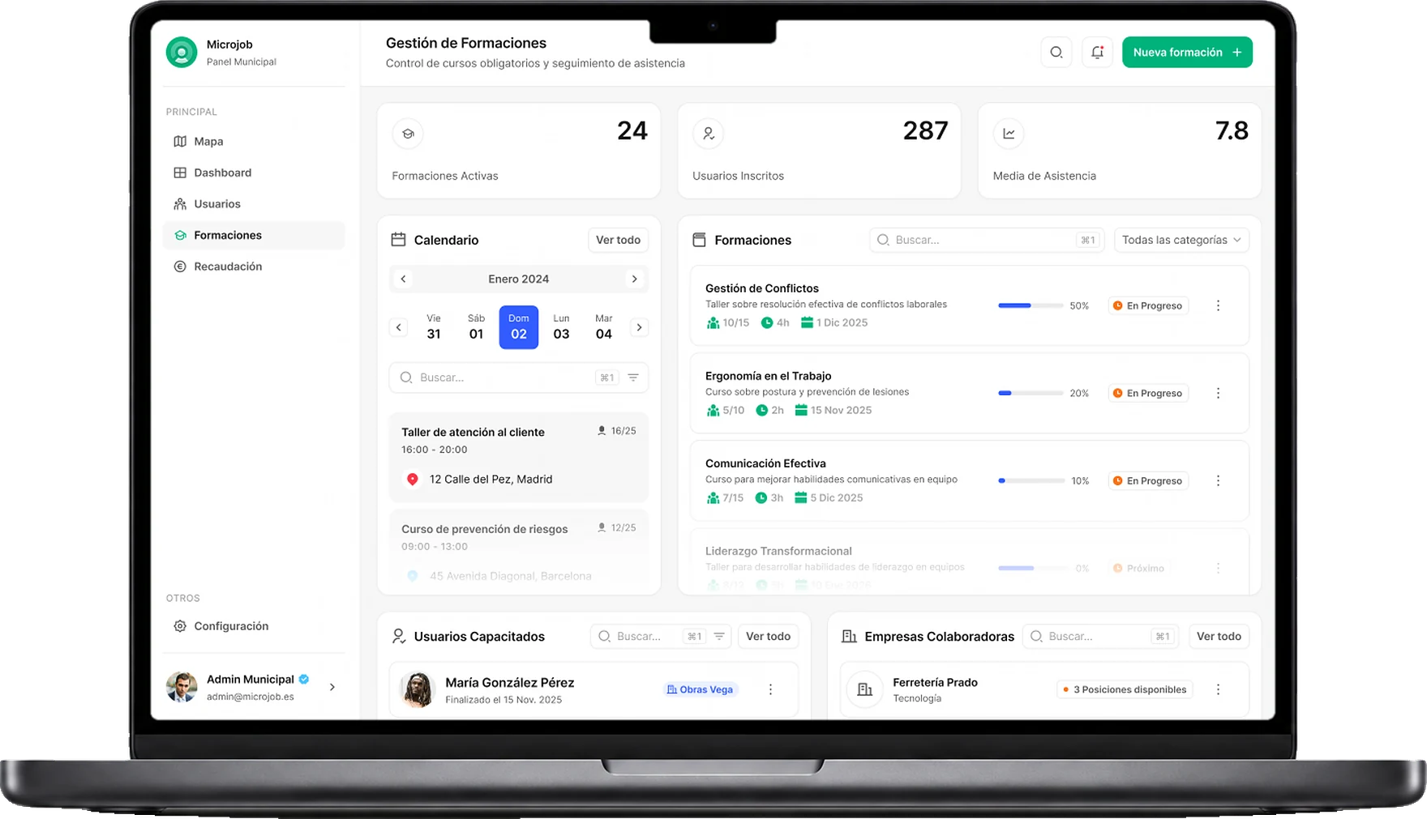Open Usuarios in sidebar
Image resolution: width=1427 pixels, height=819 pixels.
[x=254, y=204]
